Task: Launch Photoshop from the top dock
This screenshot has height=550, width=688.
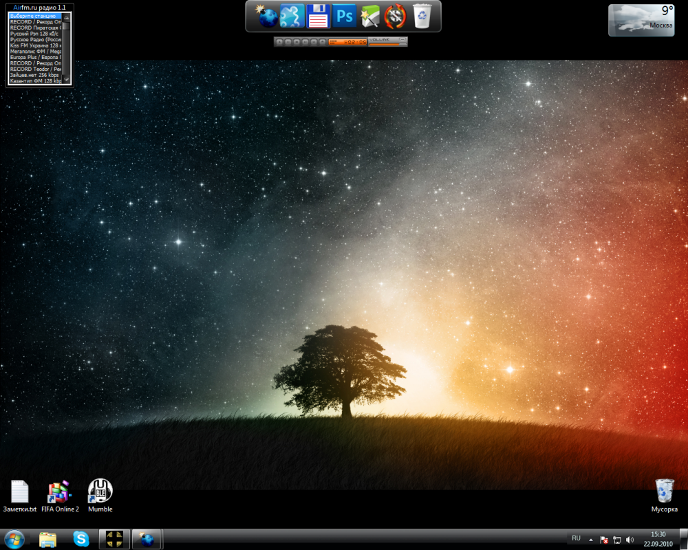Action: point(344,16)
